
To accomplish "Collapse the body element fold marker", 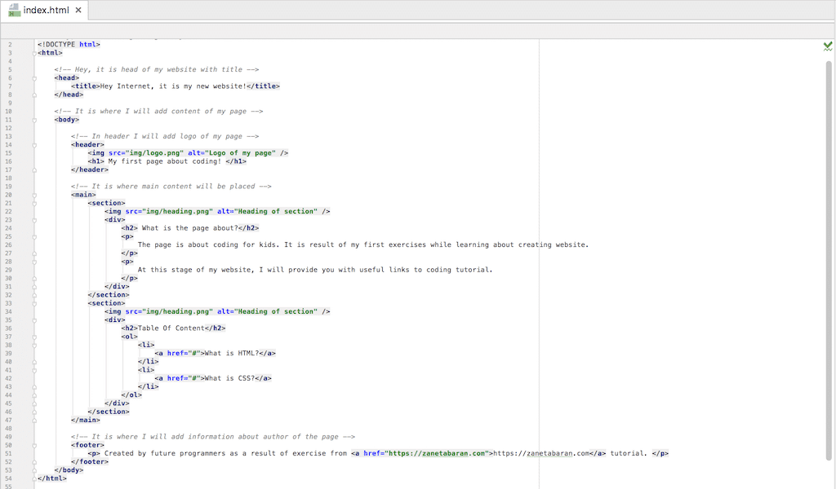I will (33, 119).
